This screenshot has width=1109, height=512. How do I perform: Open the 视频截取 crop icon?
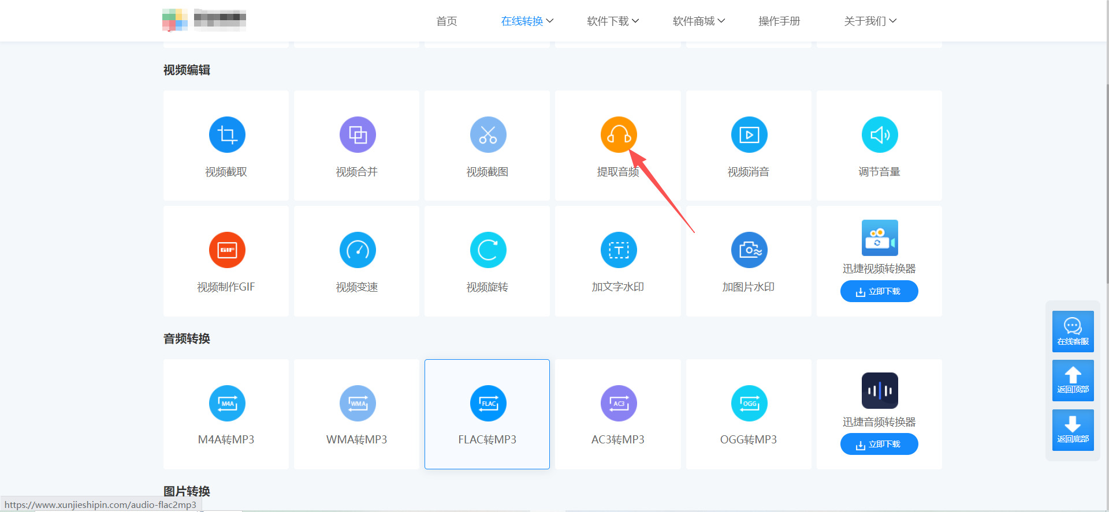point(227,135)
